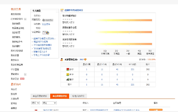The height and width of the screenshot is (112, 178).
Task: Open 我的彩票 in the sidebar
Action: pyautogui.click(x=16, y=33)
